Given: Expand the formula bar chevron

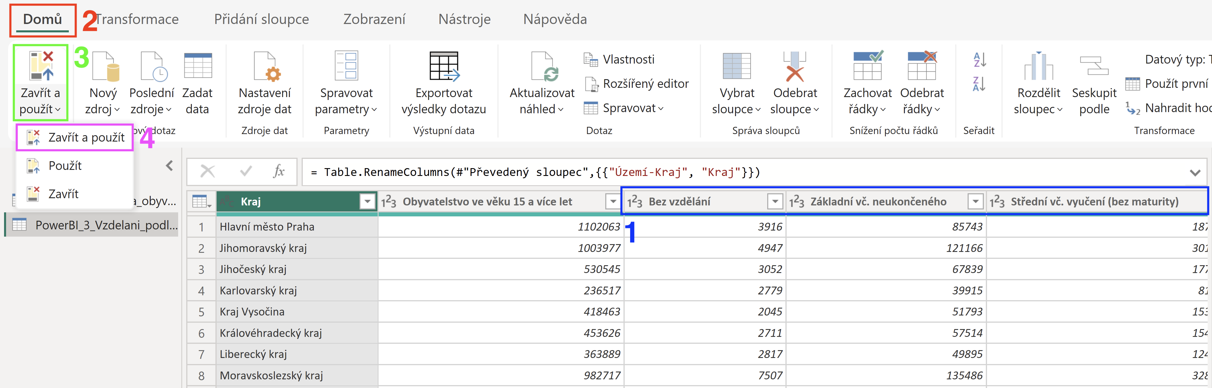Looking at the screenshot, I should click(1195, 172).
